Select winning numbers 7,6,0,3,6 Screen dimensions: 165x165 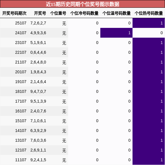click(38, 141)
